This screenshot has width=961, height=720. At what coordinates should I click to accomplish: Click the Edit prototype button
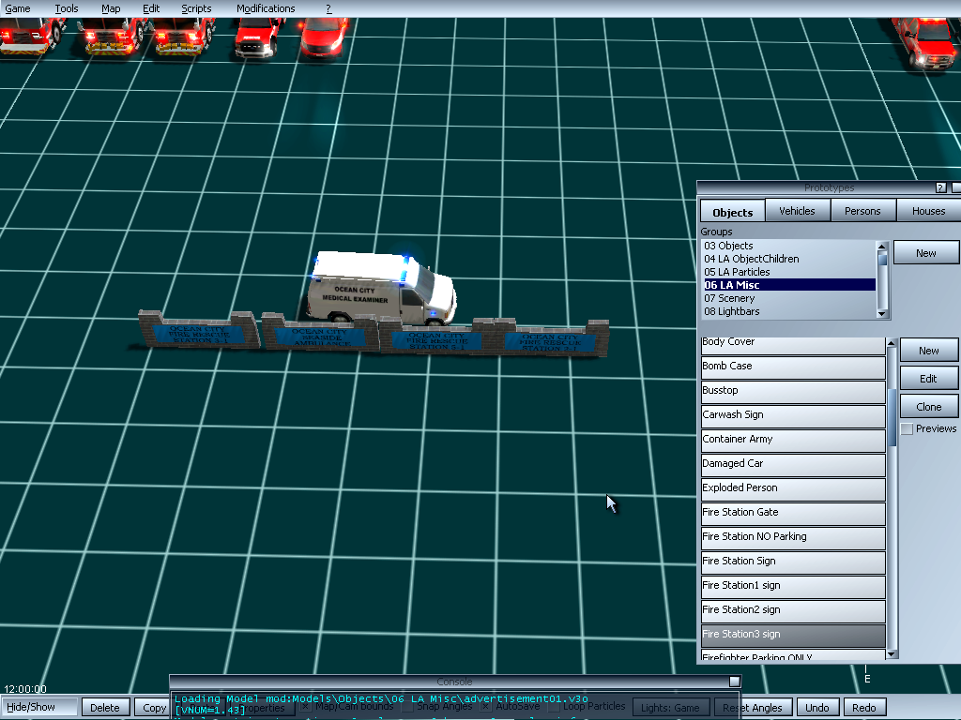[928, 379]
